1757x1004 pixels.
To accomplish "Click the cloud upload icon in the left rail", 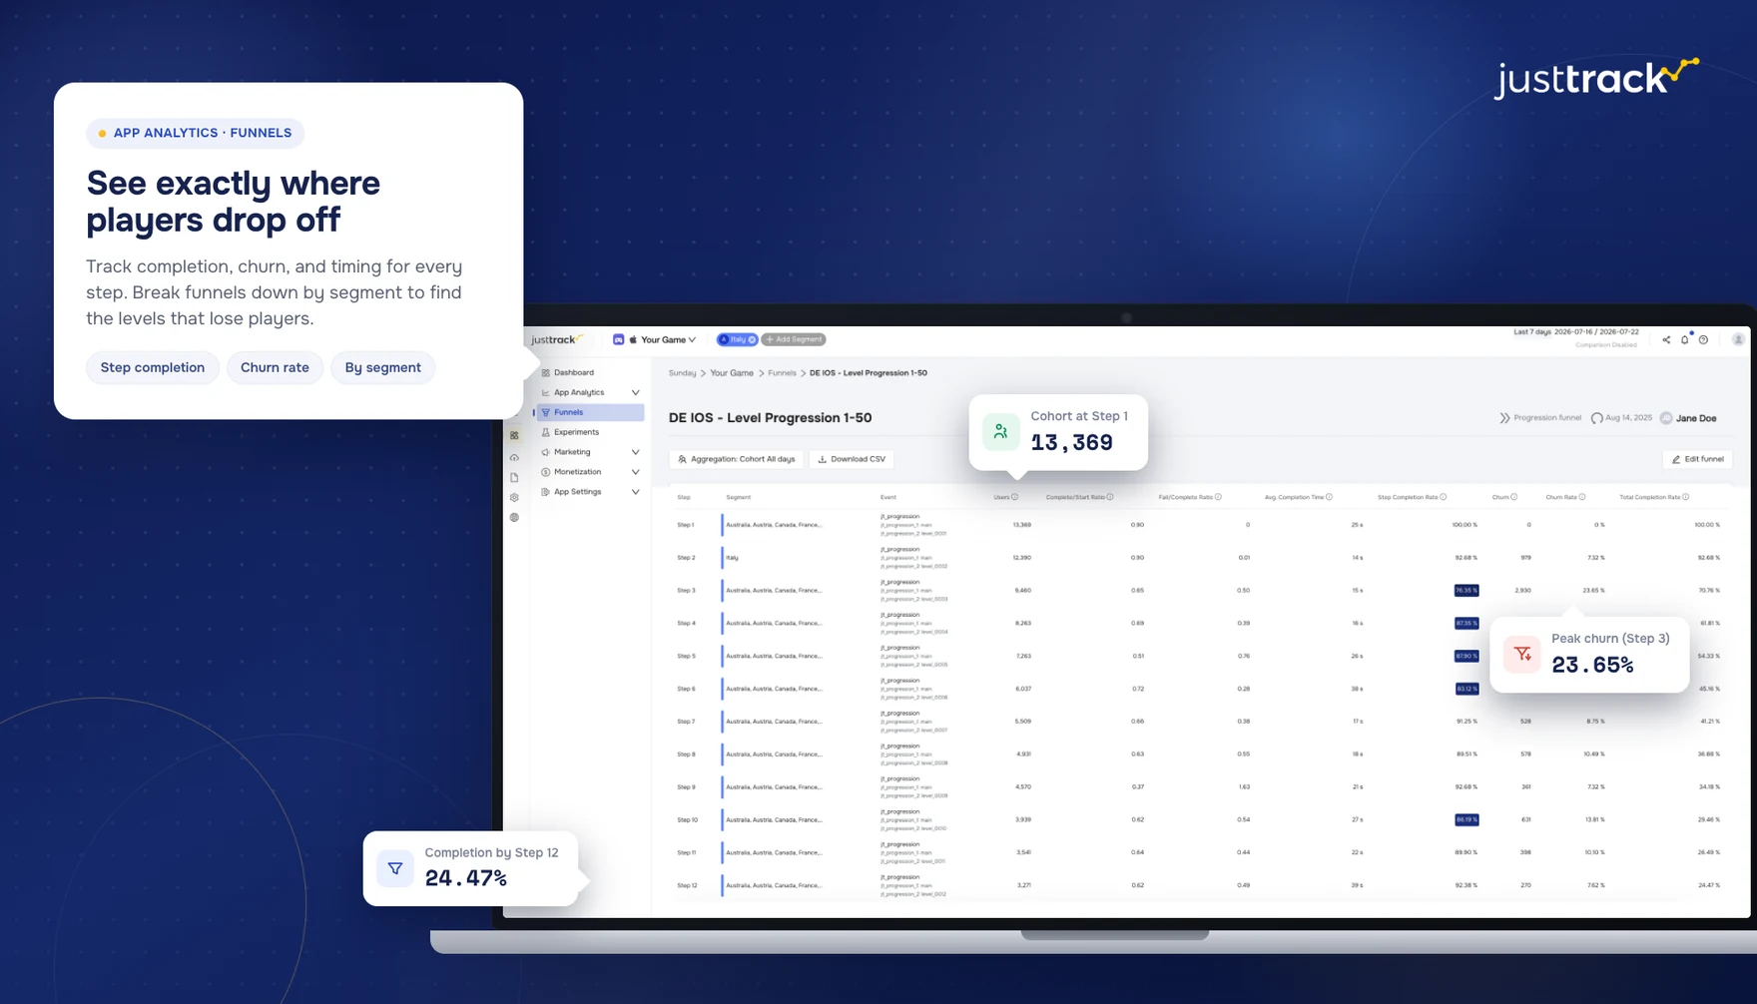I will click(x=514, y=457).
